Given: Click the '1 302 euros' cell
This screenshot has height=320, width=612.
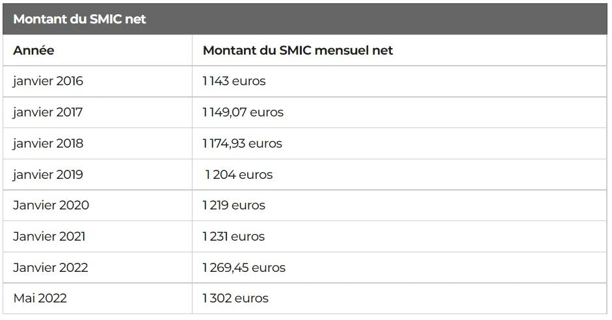Looking at the screenshot, I should [x=235, y=299].
